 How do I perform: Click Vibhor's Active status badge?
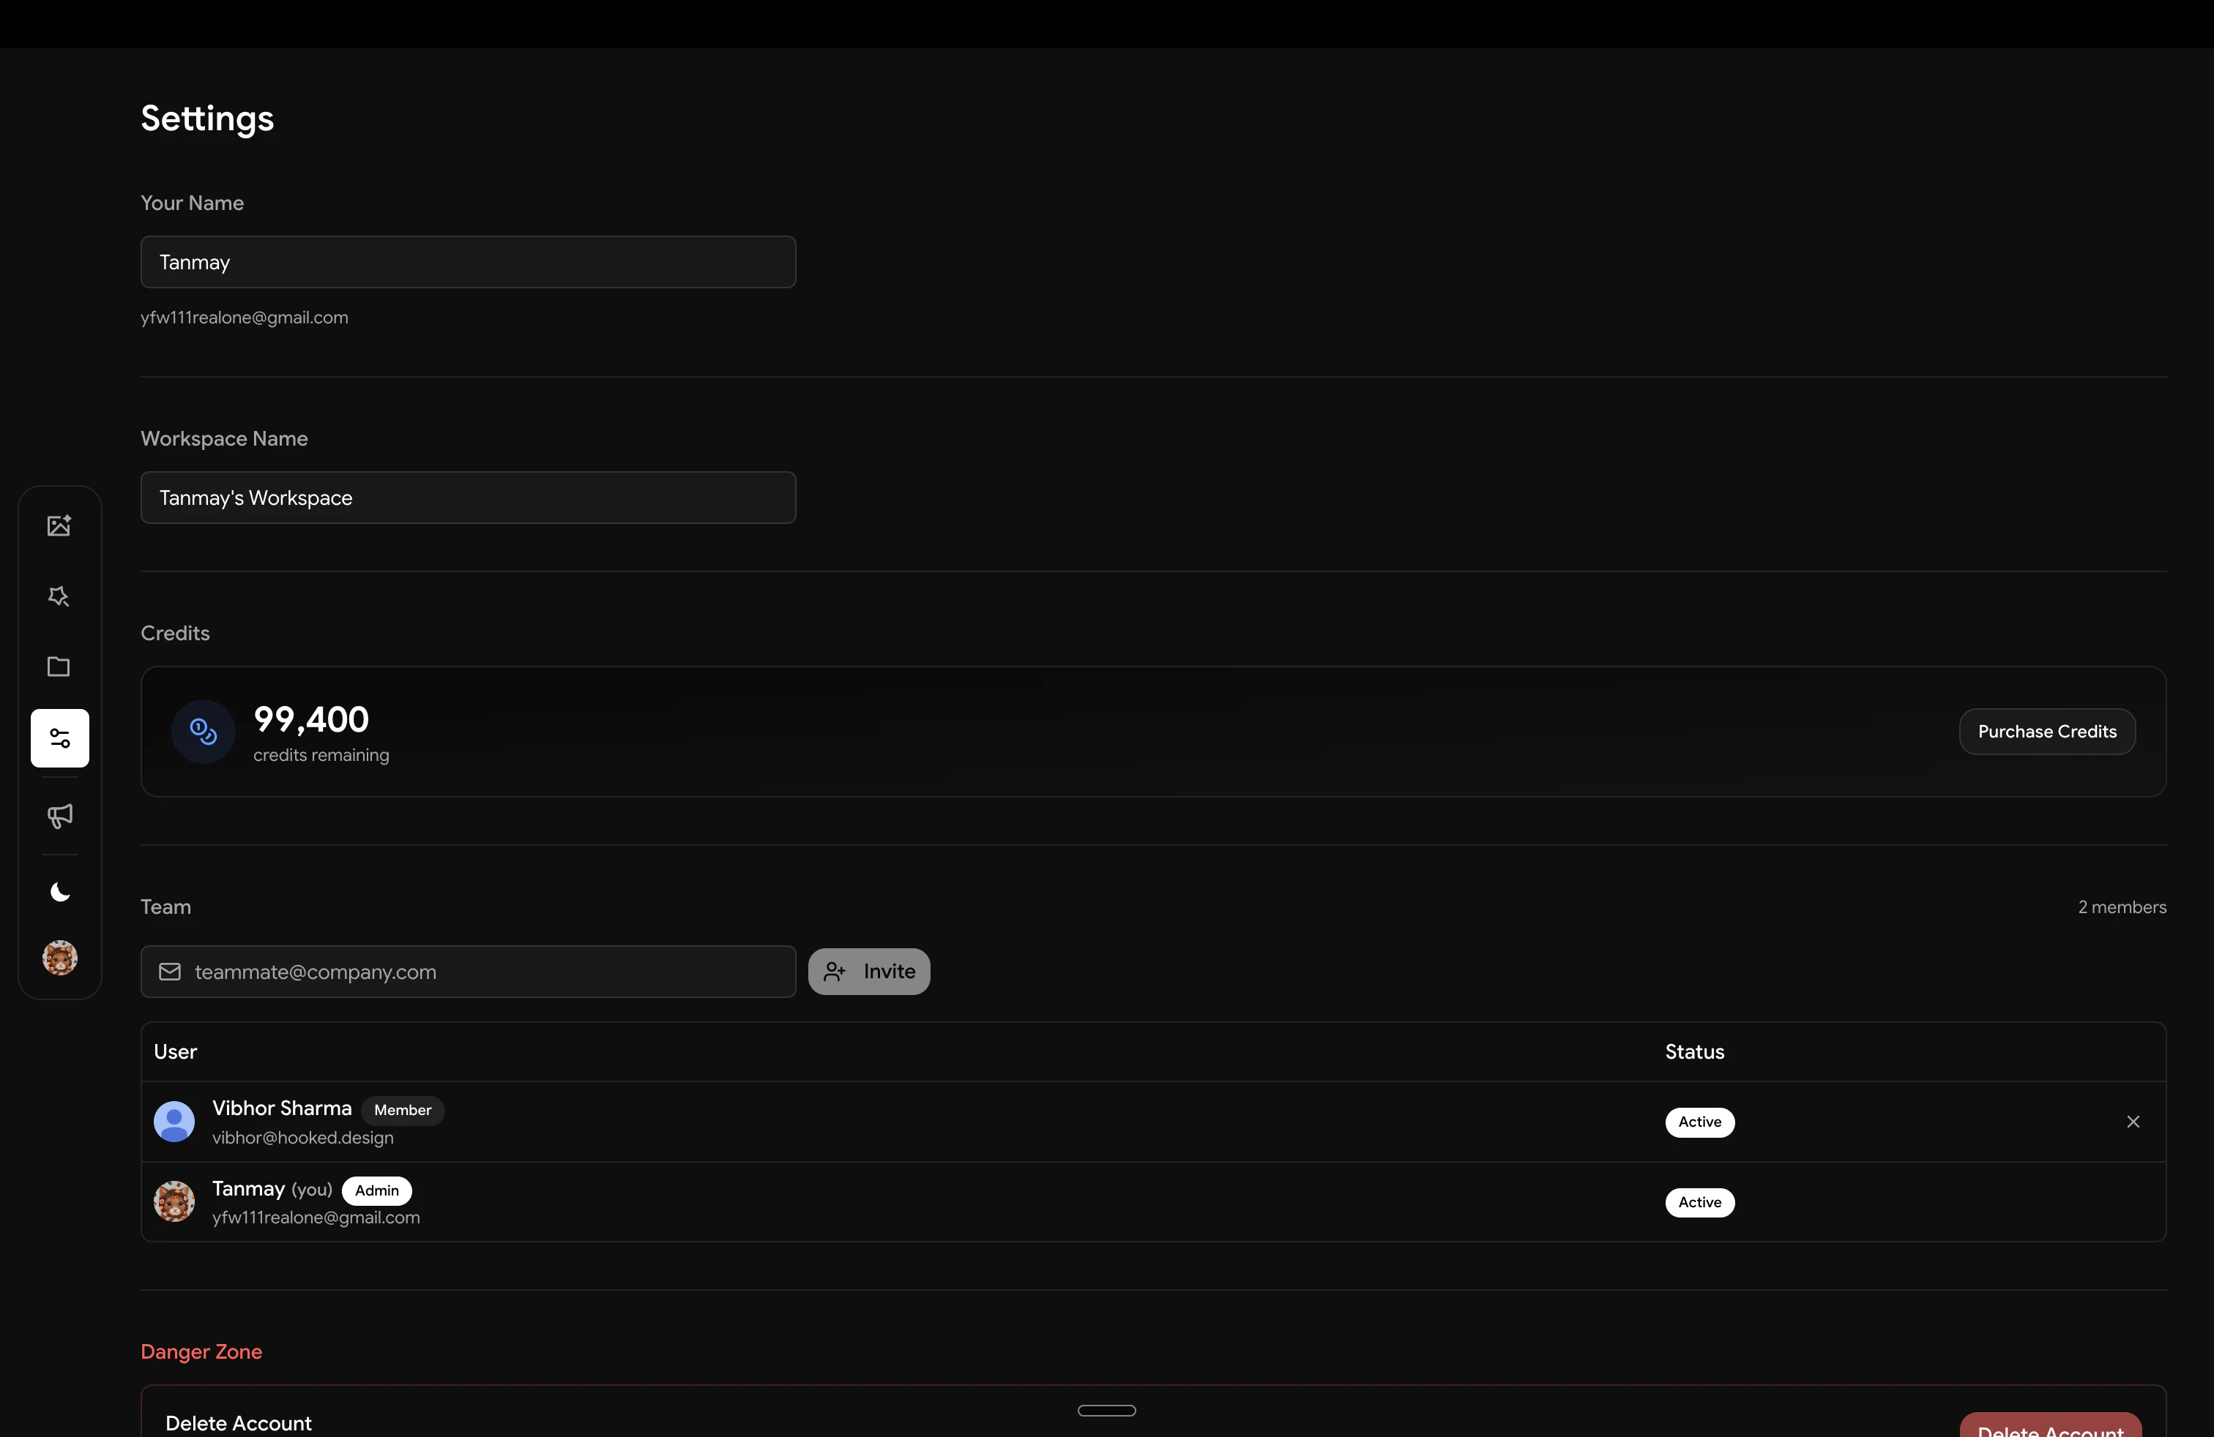click(1699, 1122)
